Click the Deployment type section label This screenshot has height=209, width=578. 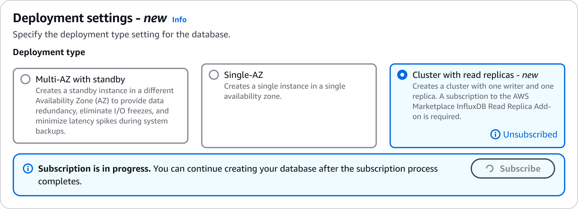click(49, 52)
